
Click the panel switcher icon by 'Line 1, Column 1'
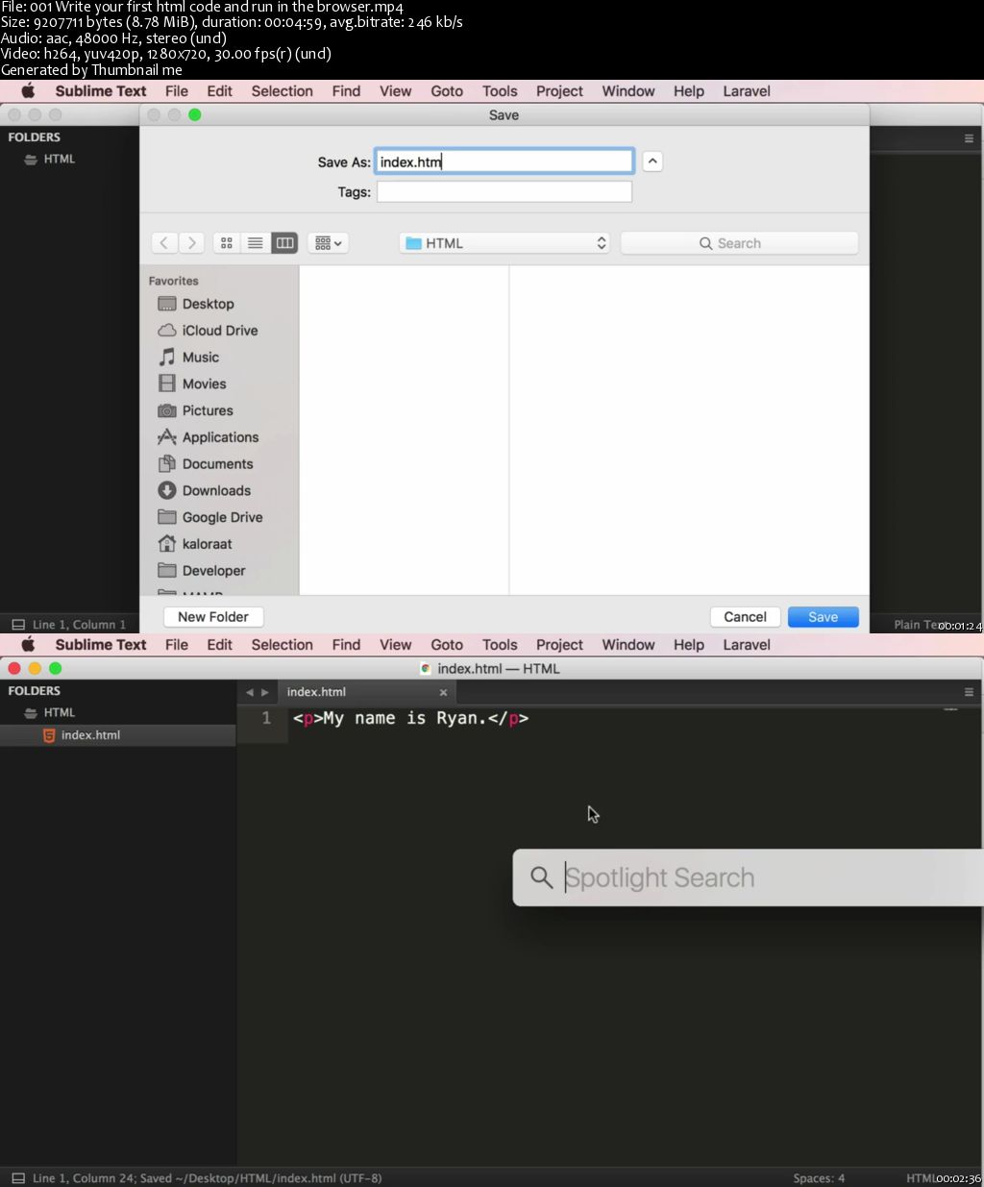(18, 625)
